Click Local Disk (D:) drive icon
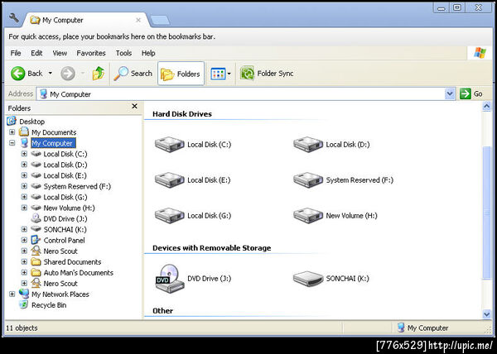This screenshot has height=354, width=497. (308, 144)
